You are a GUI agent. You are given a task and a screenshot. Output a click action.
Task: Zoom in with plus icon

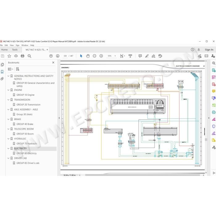coord(101,56)
